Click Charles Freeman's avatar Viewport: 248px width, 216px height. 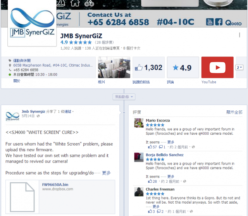tap(139, 192)
